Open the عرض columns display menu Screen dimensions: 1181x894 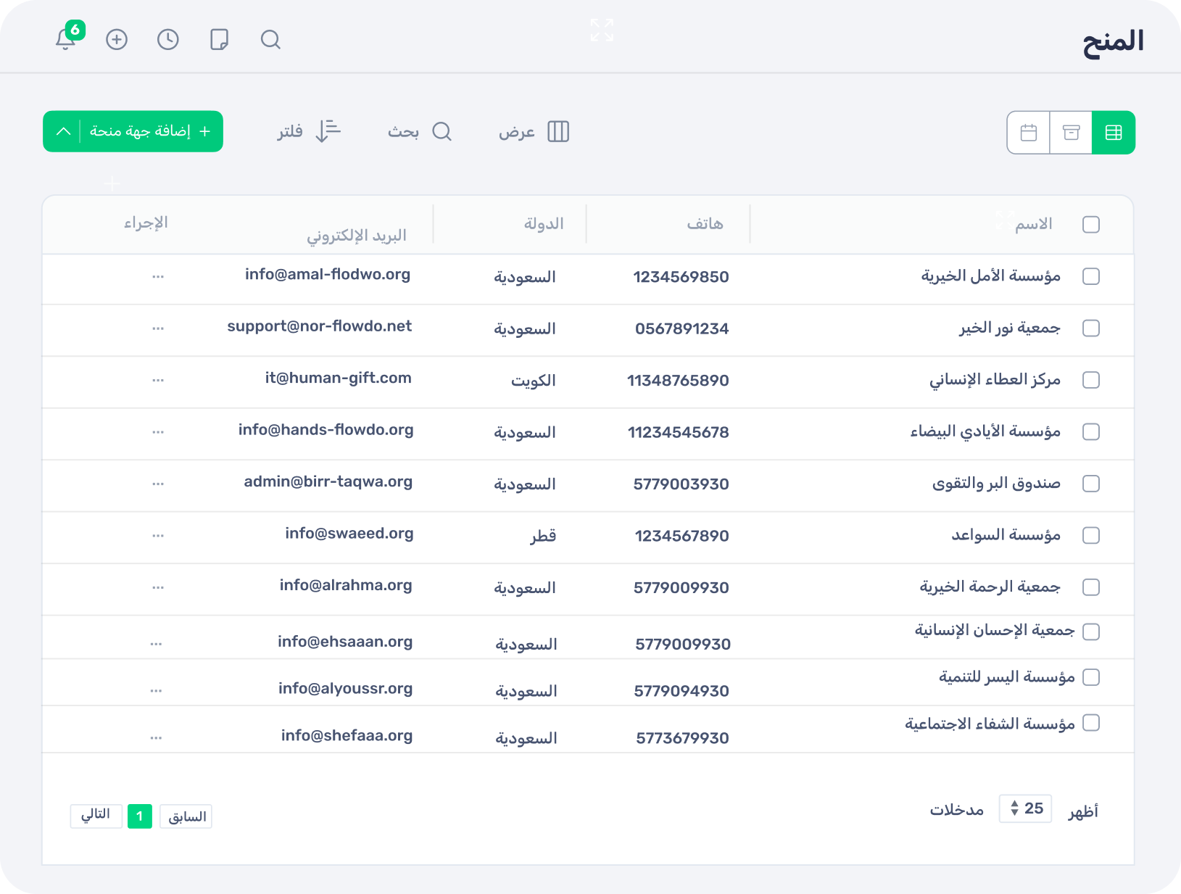[x=534, y=132]
